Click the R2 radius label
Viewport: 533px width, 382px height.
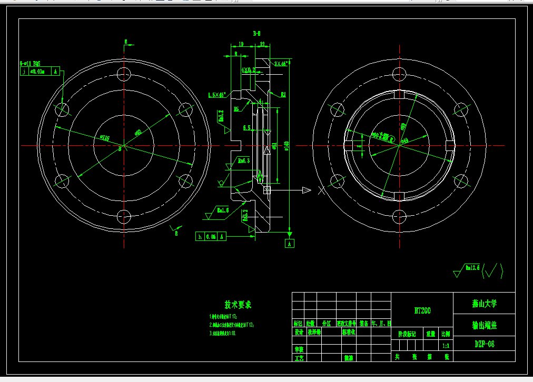[283, 95]
